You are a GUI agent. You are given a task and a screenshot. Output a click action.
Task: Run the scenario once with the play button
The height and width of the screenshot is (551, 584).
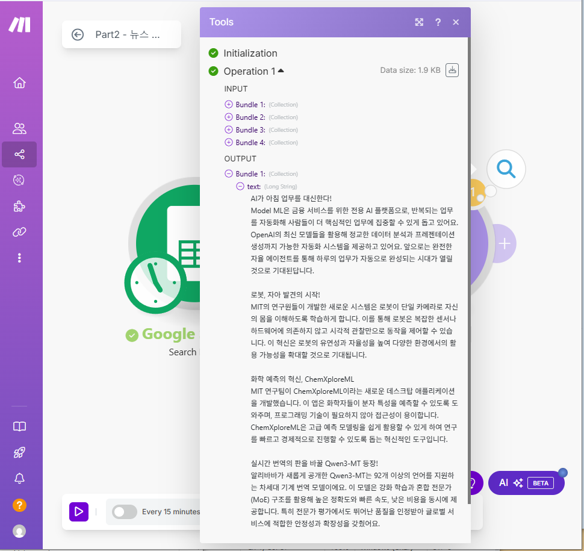(79, 511)
